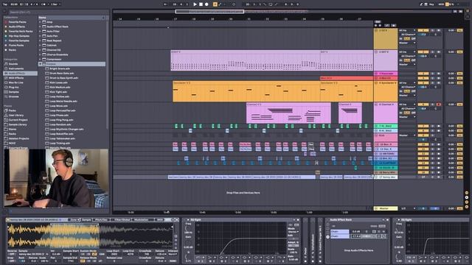This screenshot has height=265, width=472.
Task: Click the audio clip on bottom track
Action: click(242, 177)
